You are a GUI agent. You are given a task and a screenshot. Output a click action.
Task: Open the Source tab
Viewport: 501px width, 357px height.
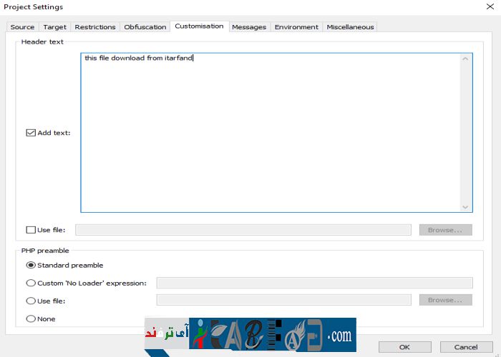click(22, 27)
